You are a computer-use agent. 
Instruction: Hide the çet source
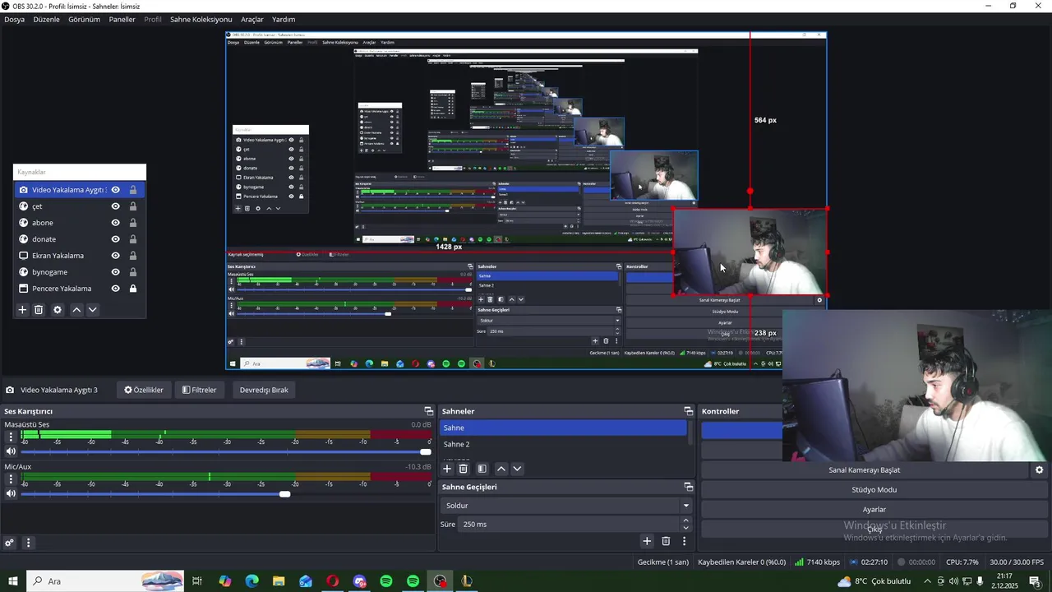[116, 206]
